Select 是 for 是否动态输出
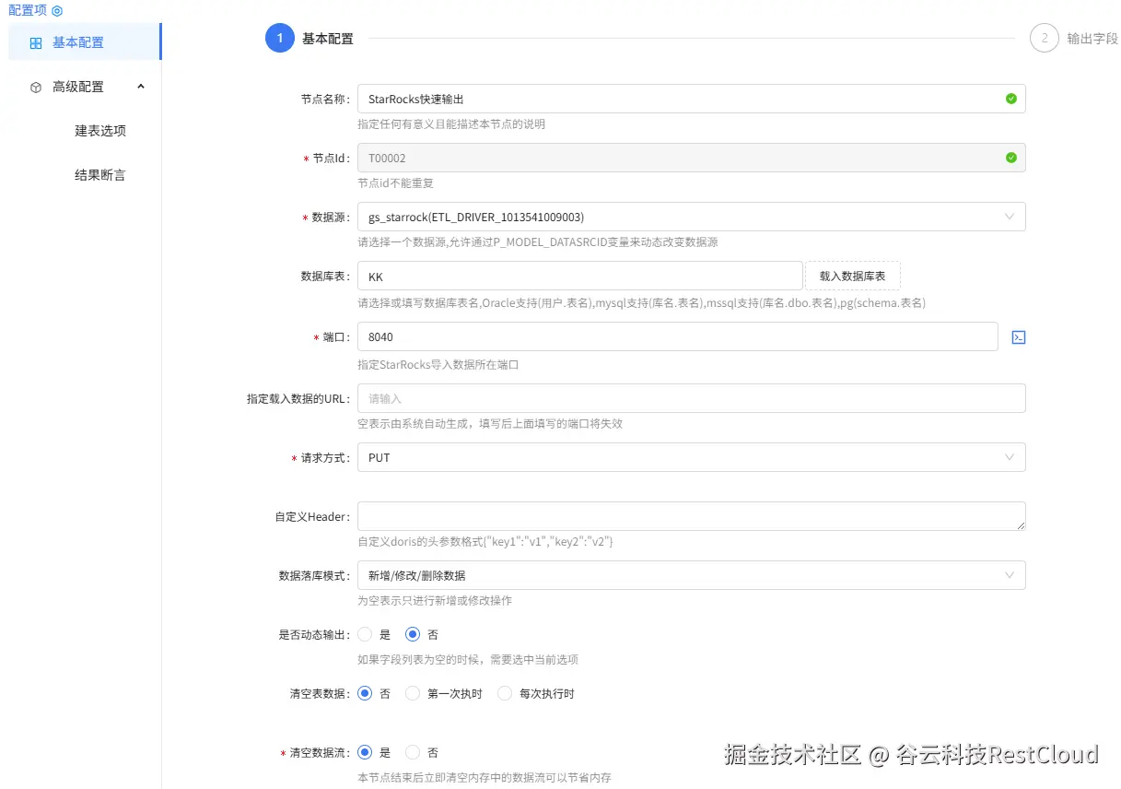 point(366,634)
